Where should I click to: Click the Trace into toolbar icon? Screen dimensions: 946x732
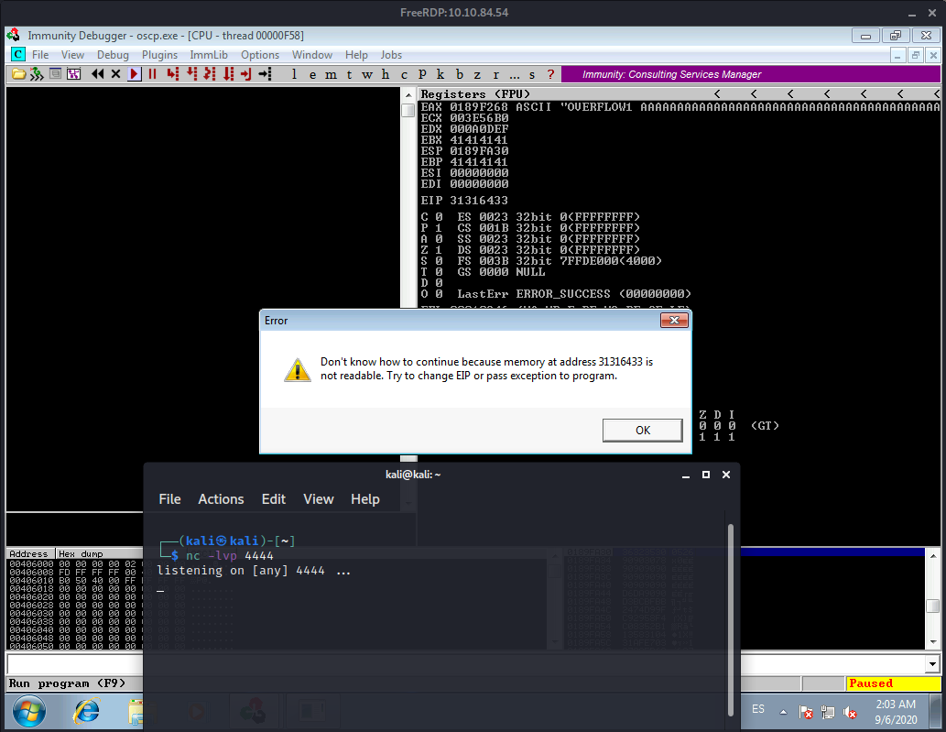click(210, 74)
